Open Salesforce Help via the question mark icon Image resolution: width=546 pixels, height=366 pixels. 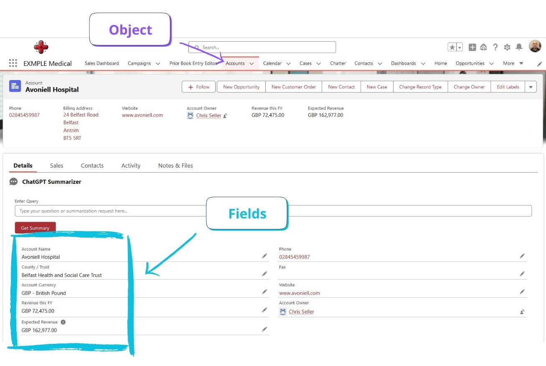coord(495,47)
